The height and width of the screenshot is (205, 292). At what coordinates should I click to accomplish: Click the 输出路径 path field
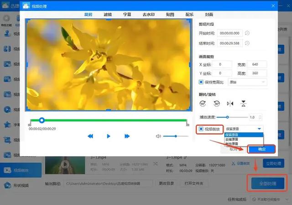point(109,184)
